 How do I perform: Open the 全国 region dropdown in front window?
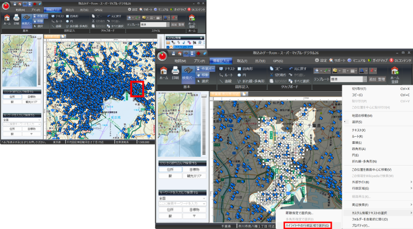(x=182, y=198)
